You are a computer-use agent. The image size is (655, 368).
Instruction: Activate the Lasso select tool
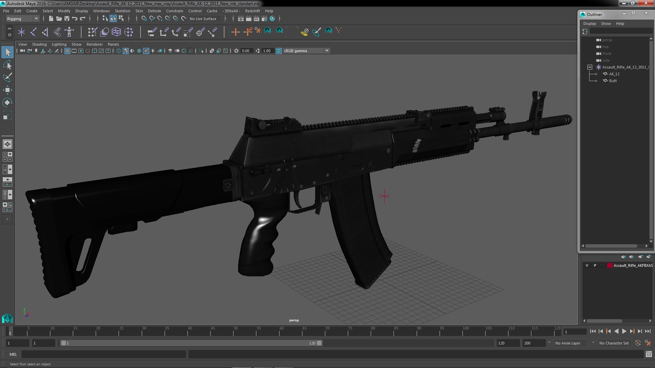(x=8, y=65)
